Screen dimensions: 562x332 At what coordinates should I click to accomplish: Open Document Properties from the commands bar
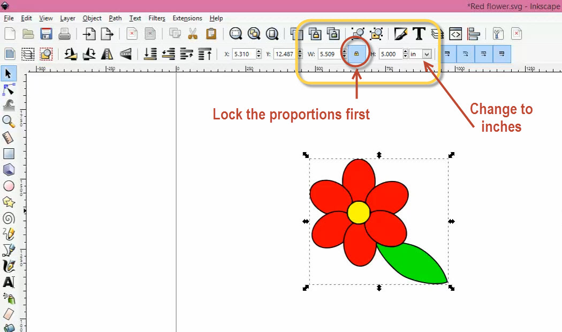coord(516,34)
